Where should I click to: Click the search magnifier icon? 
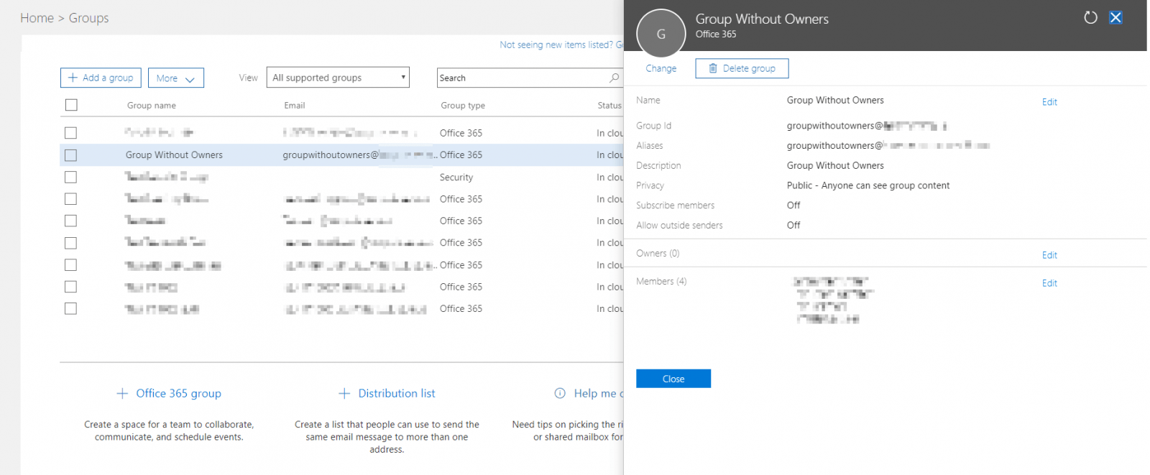614,78
